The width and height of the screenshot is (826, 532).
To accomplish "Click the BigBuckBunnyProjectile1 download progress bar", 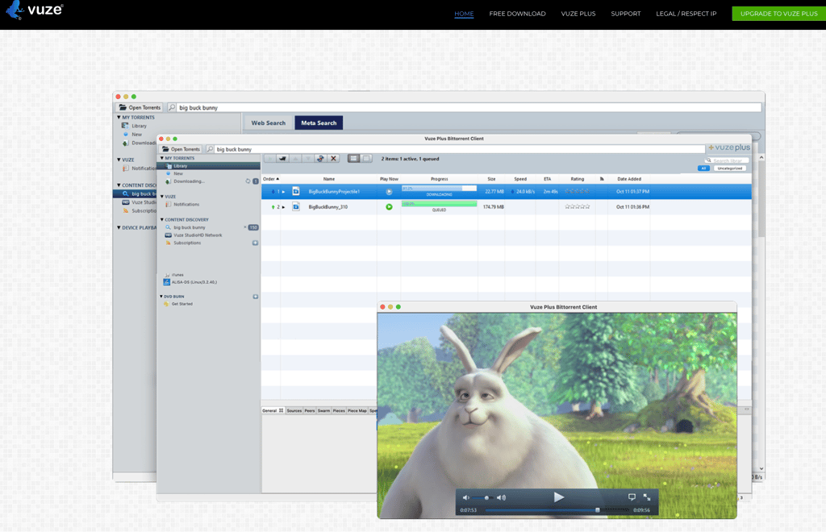I will click(x=439, y=189).
